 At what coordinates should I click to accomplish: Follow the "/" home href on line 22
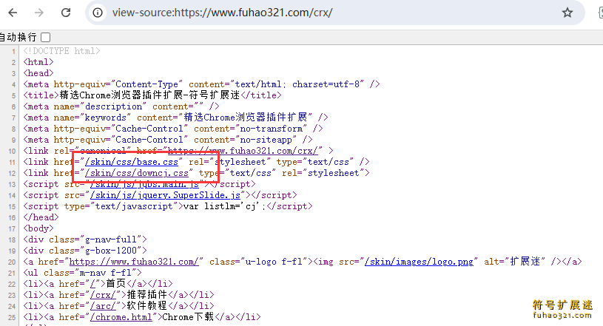92,284
